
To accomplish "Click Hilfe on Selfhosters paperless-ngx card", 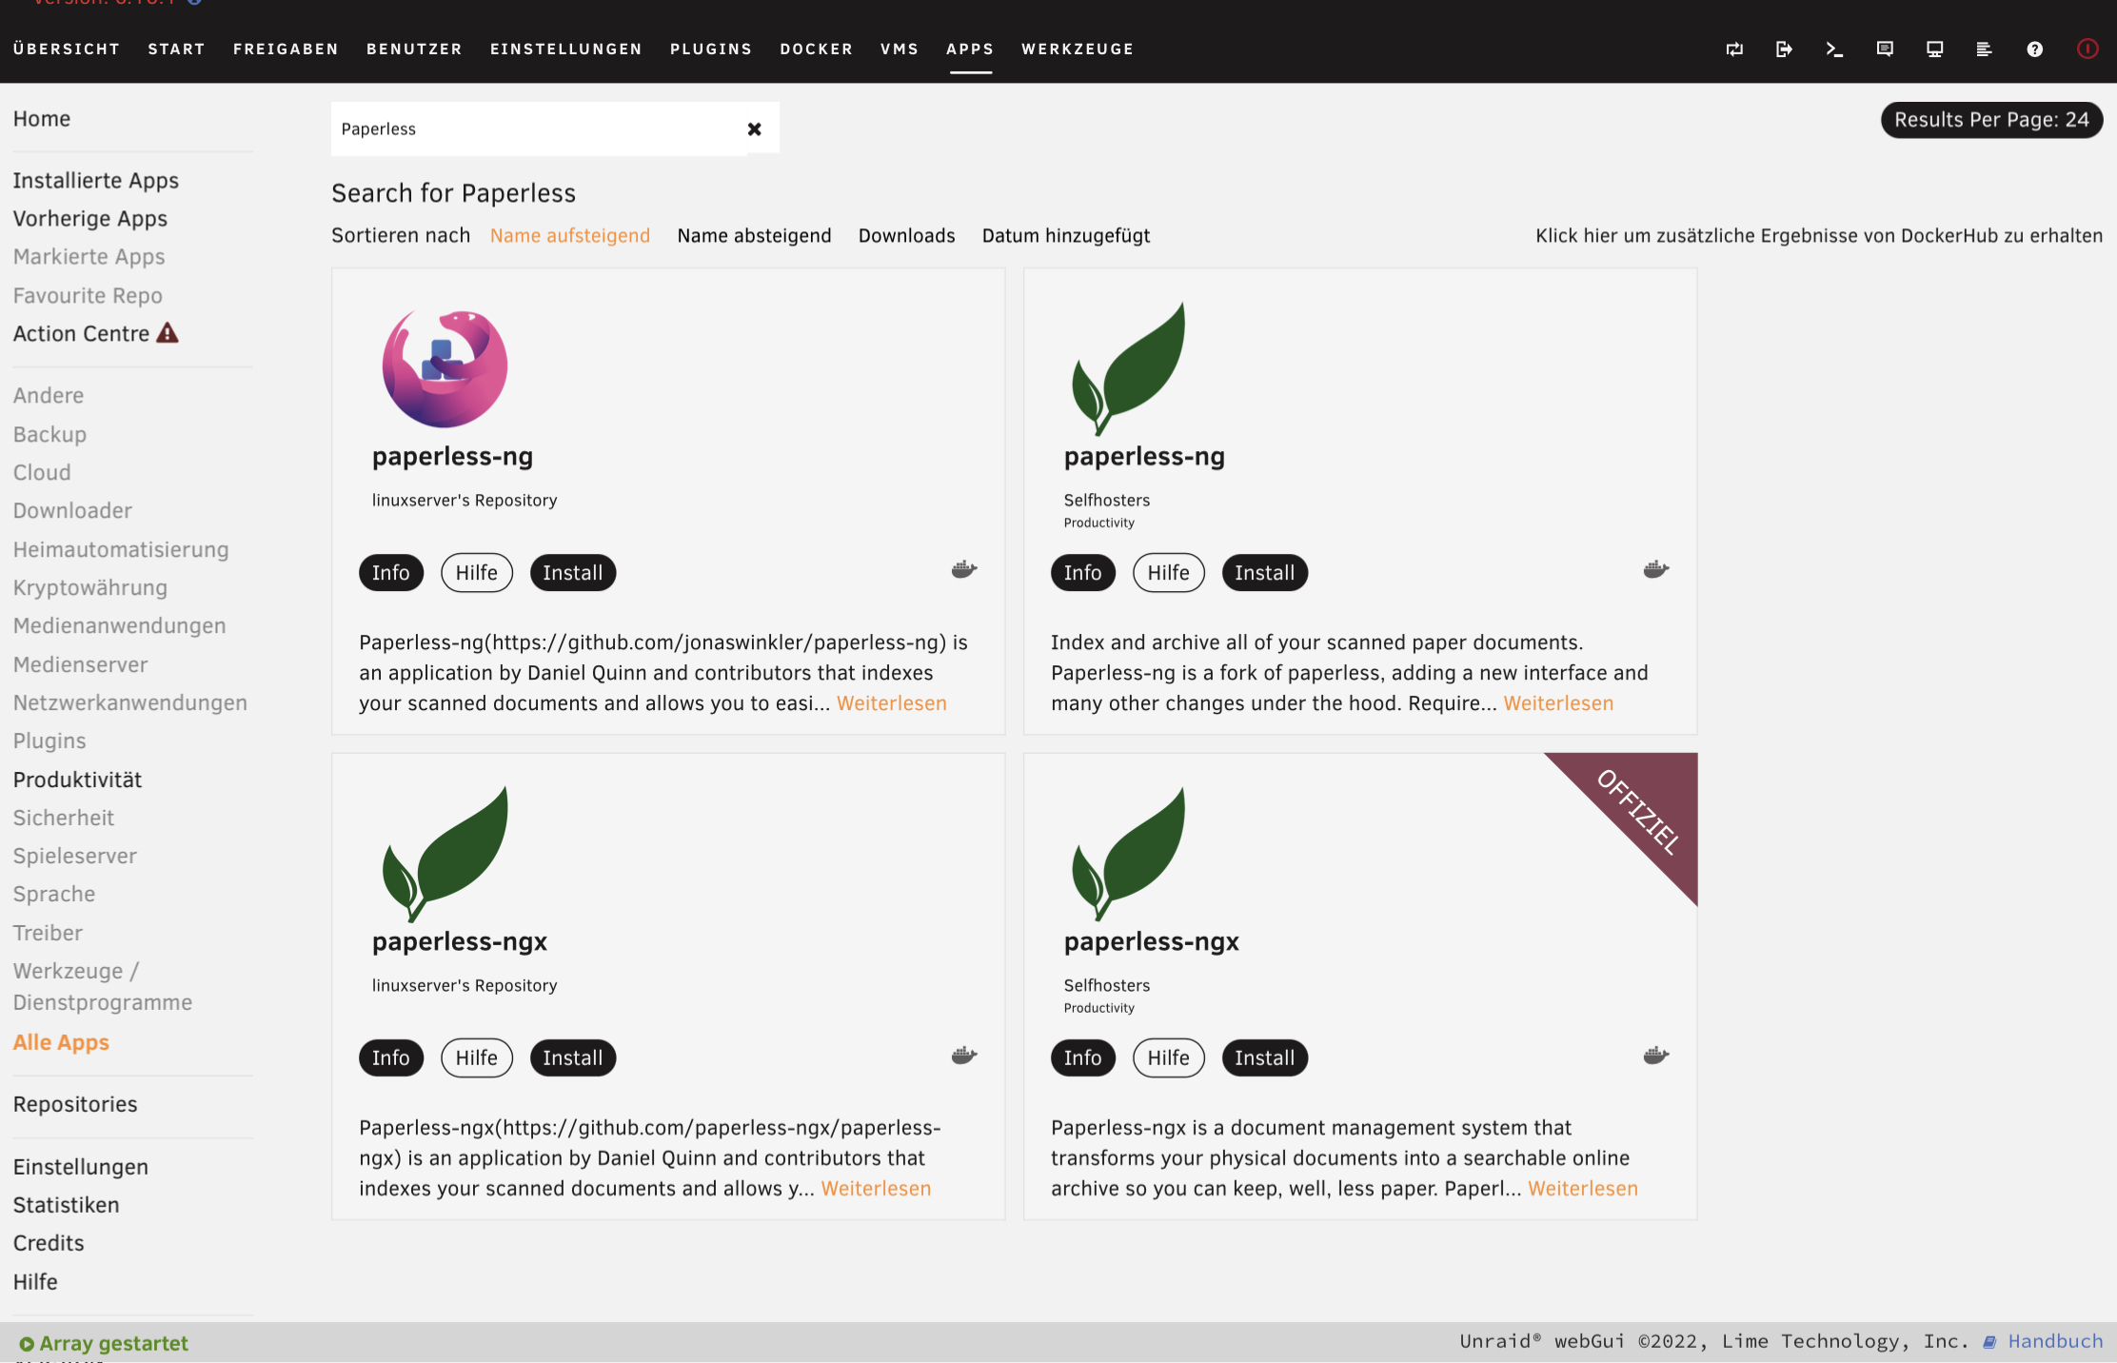I will [1169, 1058].
